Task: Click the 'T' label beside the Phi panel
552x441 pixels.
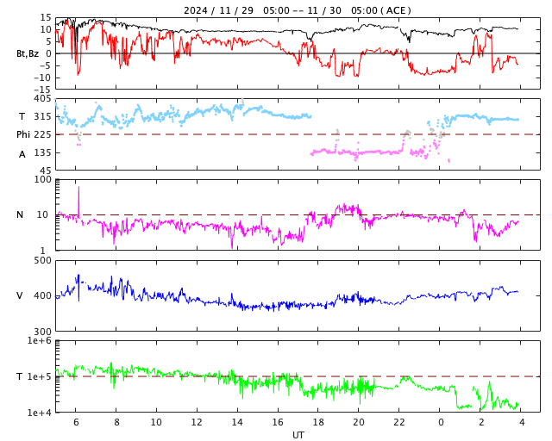Action: tap(22, 116)
